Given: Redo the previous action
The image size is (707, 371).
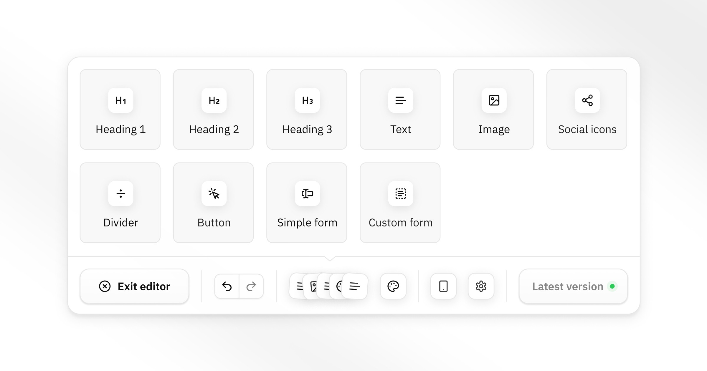Looking at the screenshot, I should [x=251, y=286].
